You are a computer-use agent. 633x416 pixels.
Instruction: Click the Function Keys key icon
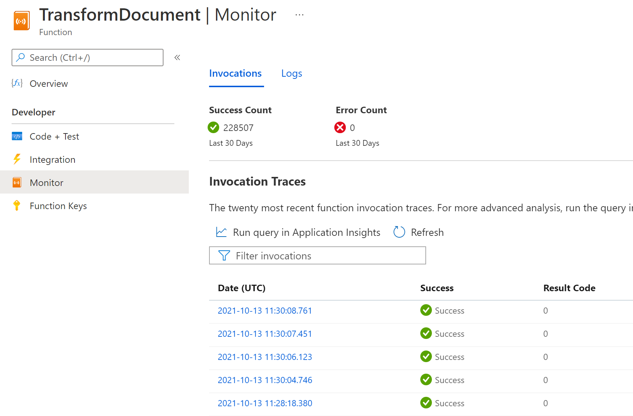17,205
